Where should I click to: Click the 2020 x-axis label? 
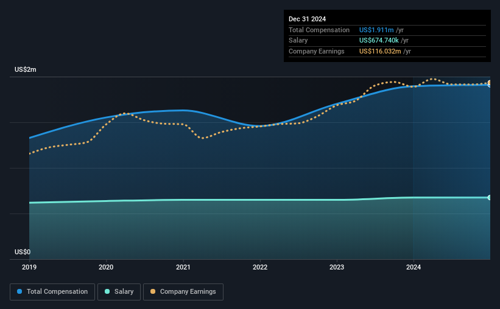point(106,267)
